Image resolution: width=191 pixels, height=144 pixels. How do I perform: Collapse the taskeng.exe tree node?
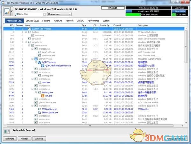[36, 93]
